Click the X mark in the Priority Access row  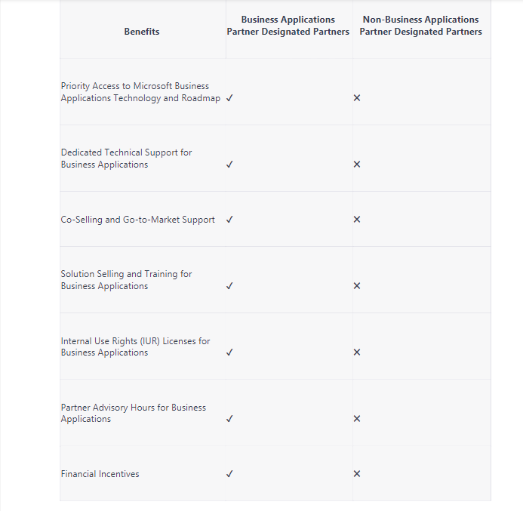coord(357,98)
